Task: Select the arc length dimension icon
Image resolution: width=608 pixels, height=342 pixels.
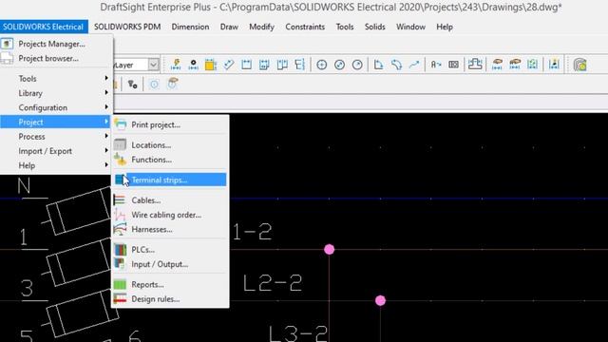Action: [396, 65]
